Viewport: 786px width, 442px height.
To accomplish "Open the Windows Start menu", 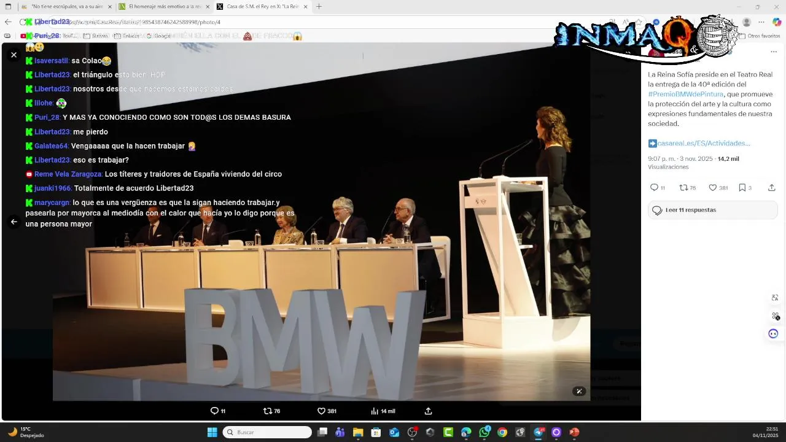I will (212, 432).
